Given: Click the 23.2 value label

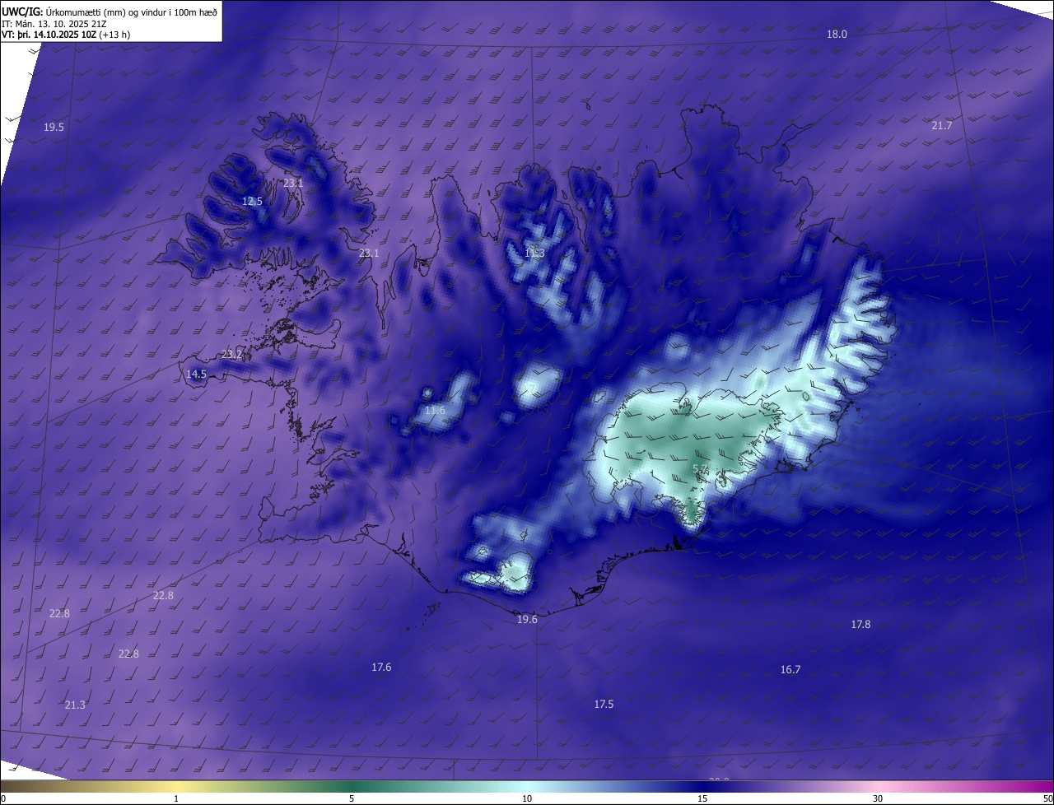Looking at the screenshot, I should coord(231,354).
